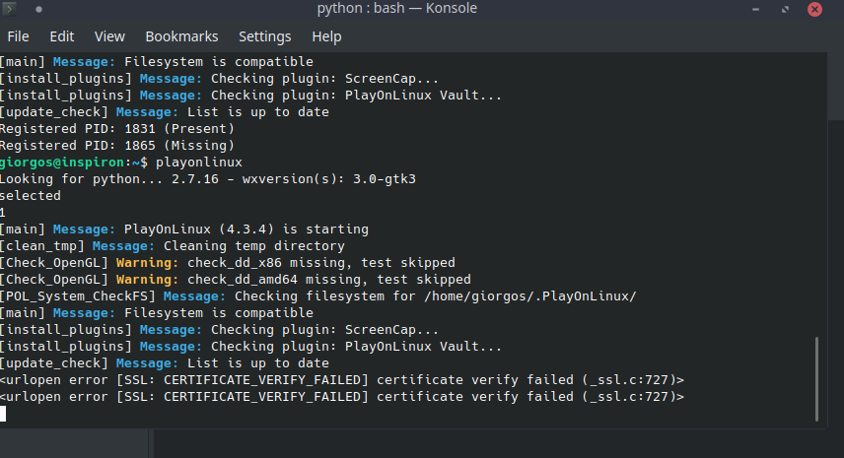844x458 pixels.
Task: Click the terminal scrollbar handle
Action: (x=816, y=379)
